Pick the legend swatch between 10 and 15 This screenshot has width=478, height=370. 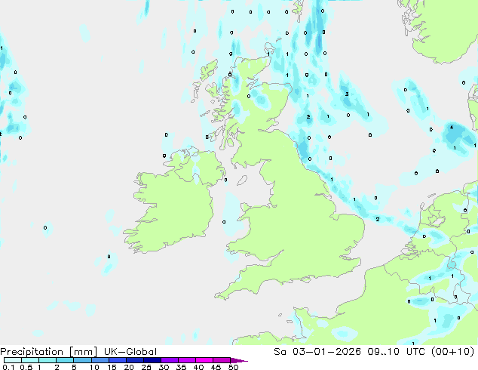tap(100, 360)
